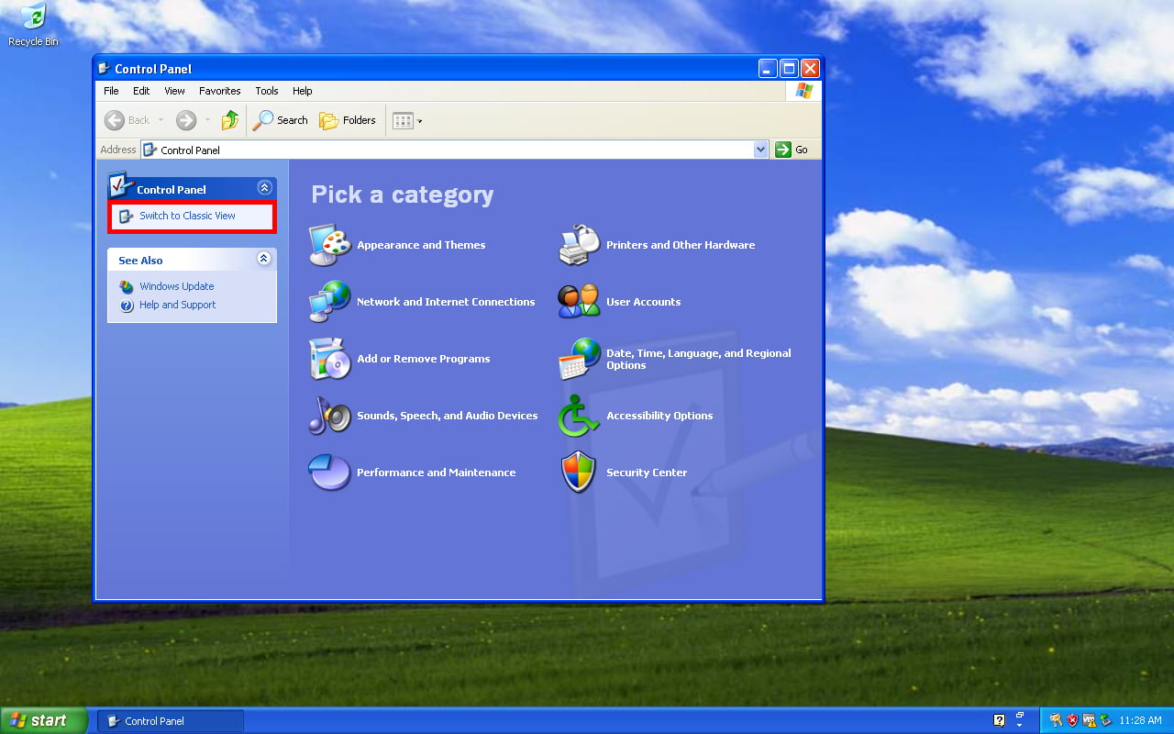1174x734 pixels.
Task: Click the keys icon in system tray
Action: 1056,720
